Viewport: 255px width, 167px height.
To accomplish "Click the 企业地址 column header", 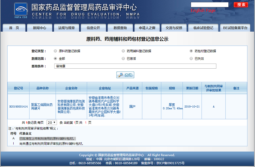I will pos(105,88).
